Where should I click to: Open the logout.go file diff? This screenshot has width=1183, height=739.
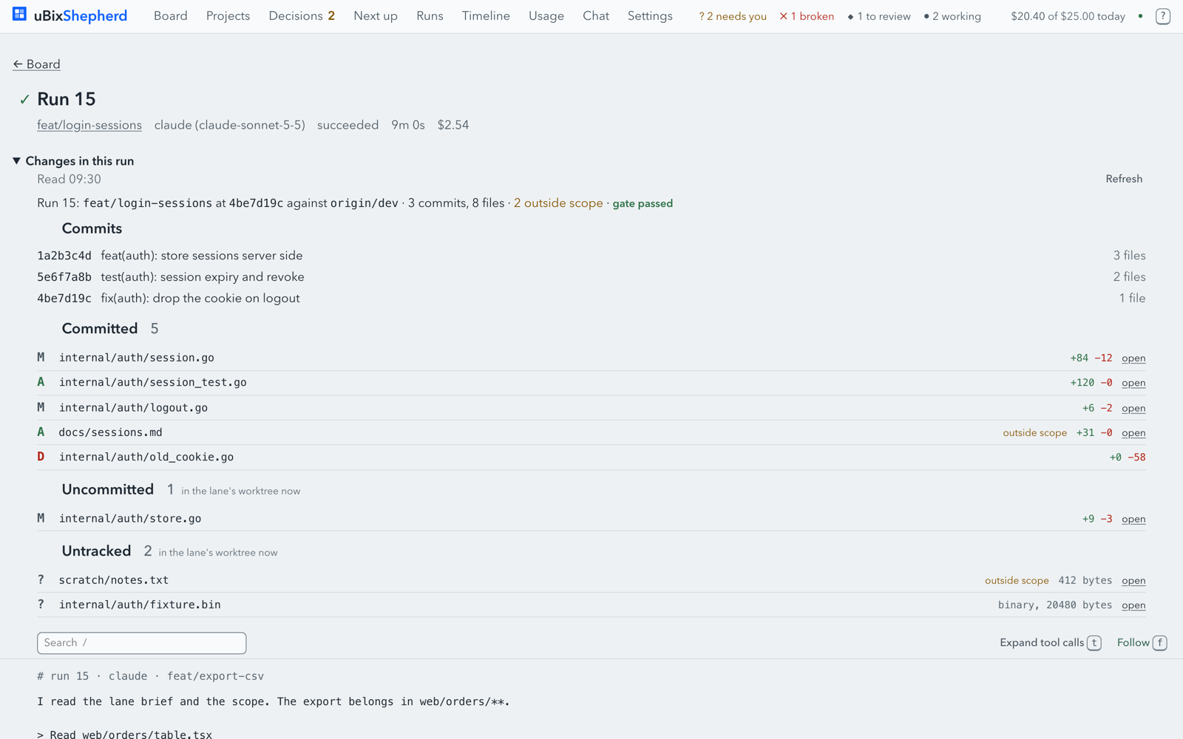pos(1133,408)
